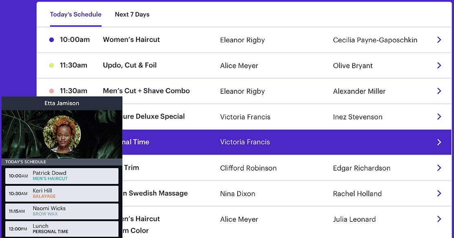Open the Alexander Miller appointment chevron
Image resolution: width=454 pixels, height=238 pixels.
point(439,91)
